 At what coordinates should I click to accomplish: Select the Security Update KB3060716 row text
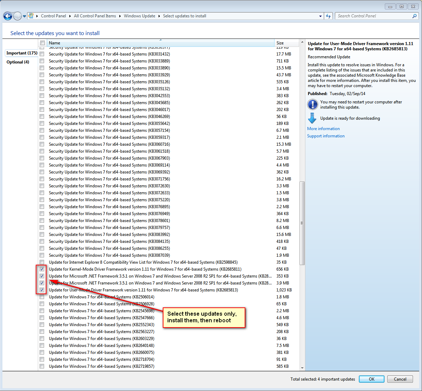(109, 144)
